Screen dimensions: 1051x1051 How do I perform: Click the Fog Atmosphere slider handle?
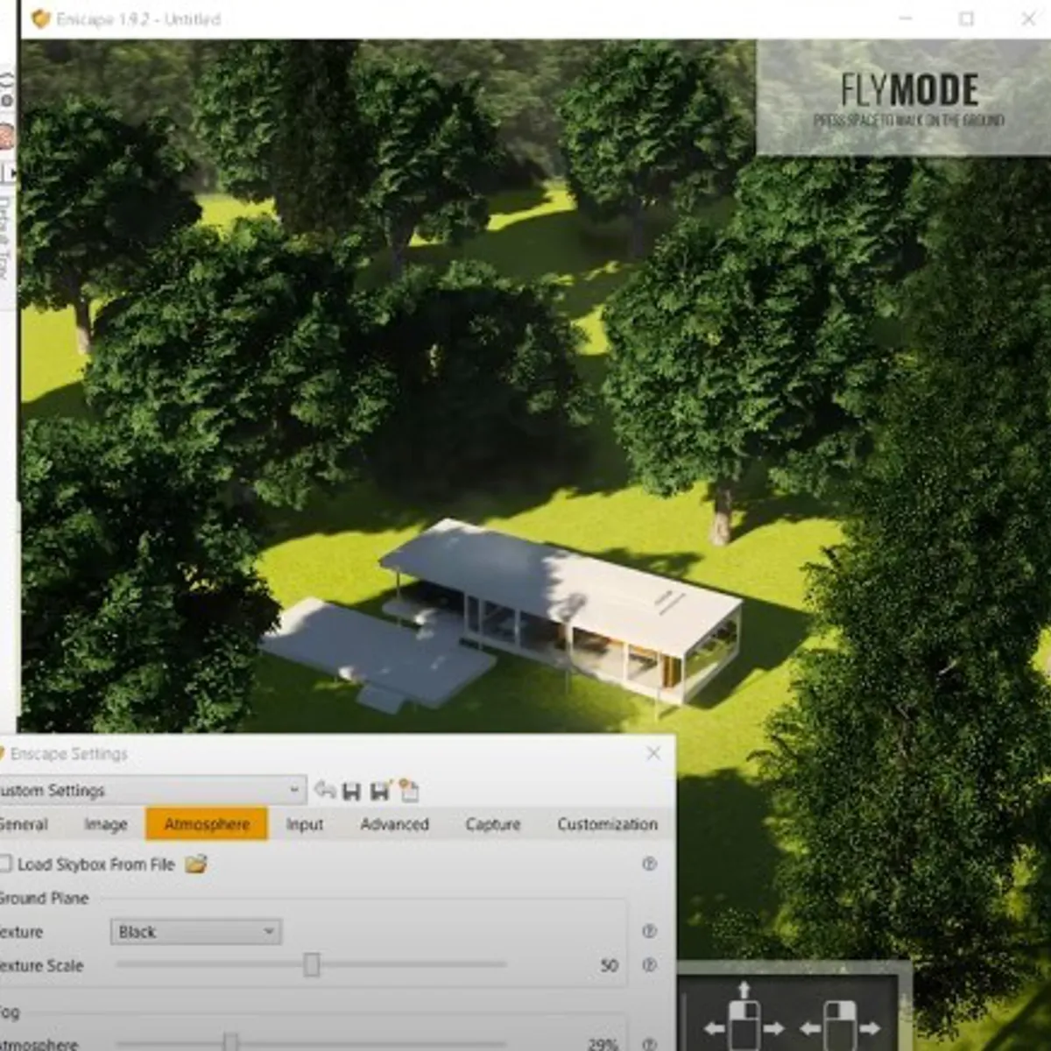pos(230,1042)
